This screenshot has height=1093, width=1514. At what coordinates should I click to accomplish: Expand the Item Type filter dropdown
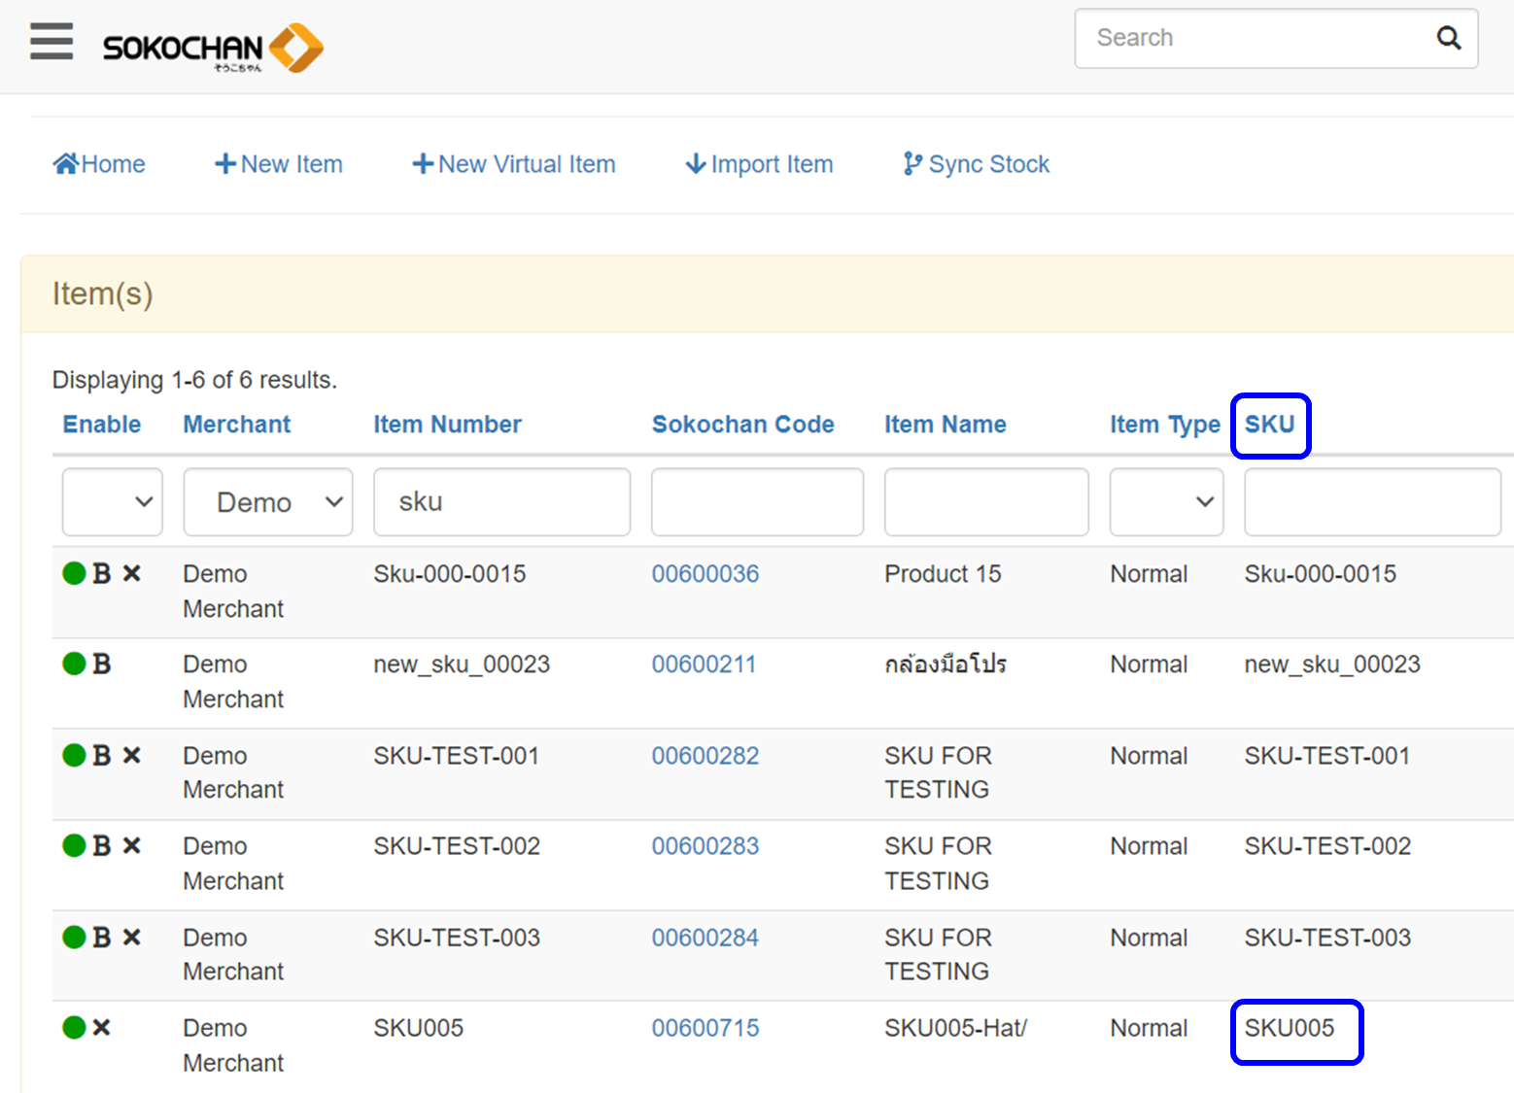click(1166, 502)
